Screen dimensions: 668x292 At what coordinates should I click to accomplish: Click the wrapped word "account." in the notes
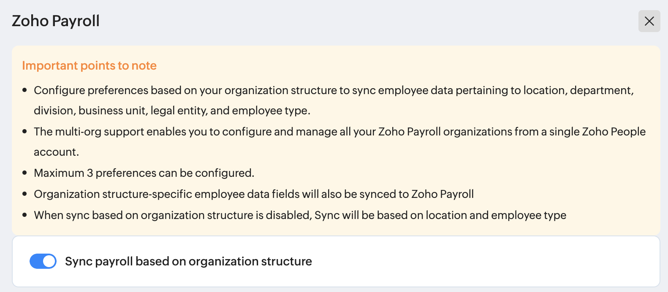click(x=56, y=152)
